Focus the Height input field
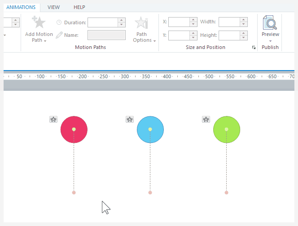 229,35
